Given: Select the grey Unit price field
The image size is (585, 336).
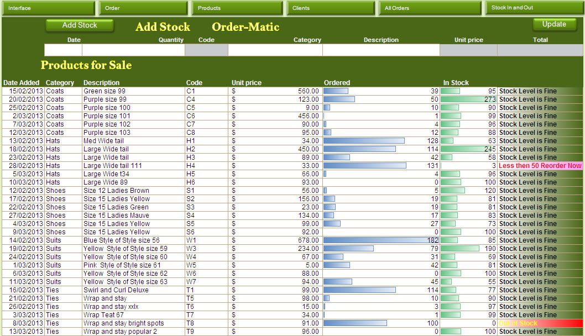Looking at the screenshot, I should coord(468,50).
